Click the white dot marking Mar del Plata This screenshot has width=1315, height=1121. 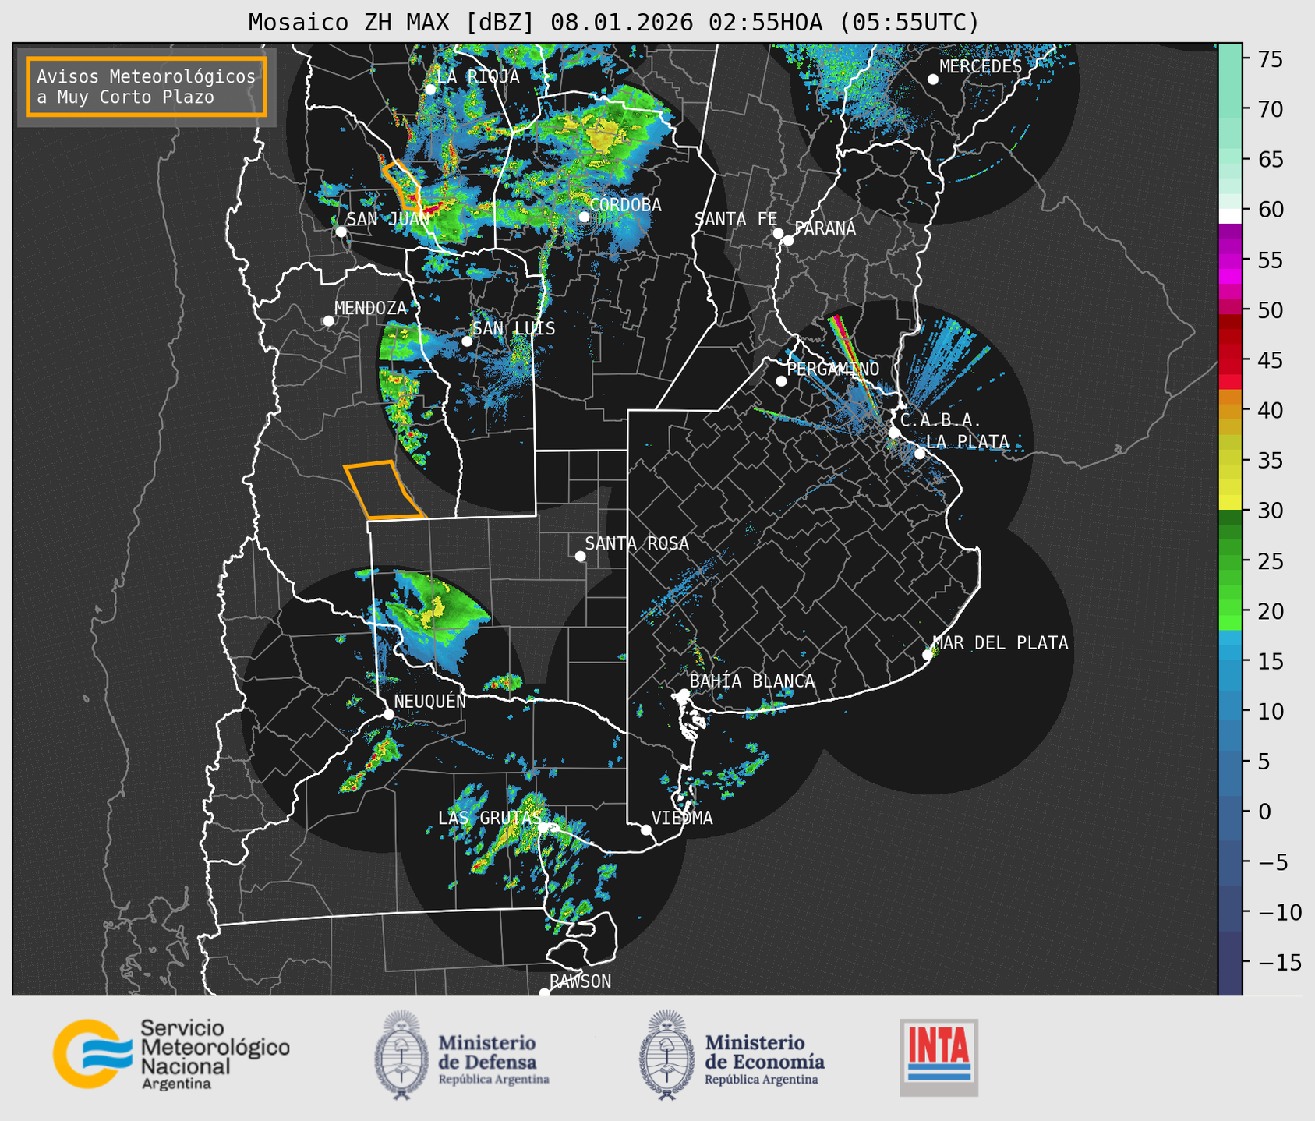928,655
